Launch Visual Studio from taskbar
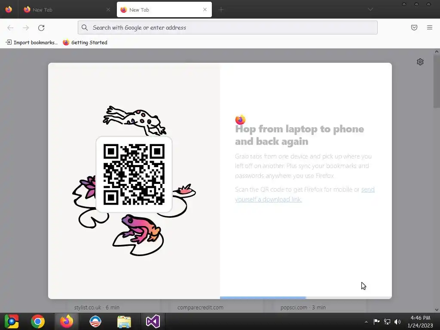Screen dimensions: 440x330 (x=153, y=321)
